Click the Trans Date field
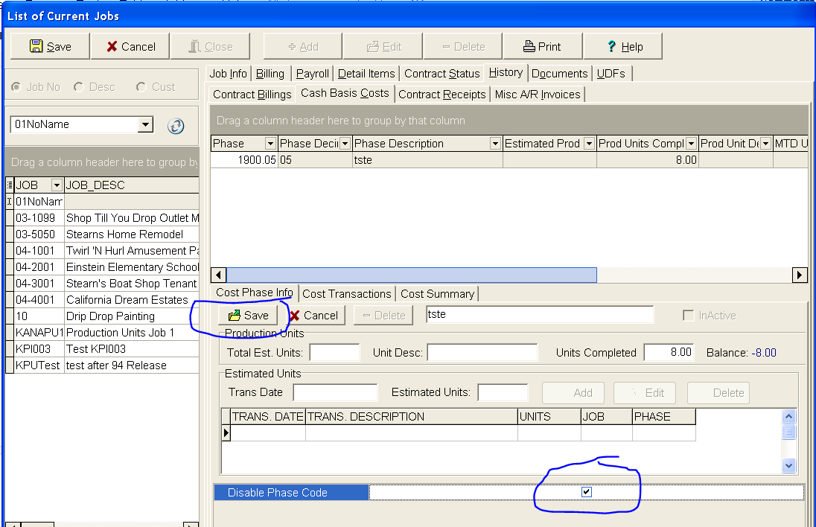The image size is (816, 527). 335,392
